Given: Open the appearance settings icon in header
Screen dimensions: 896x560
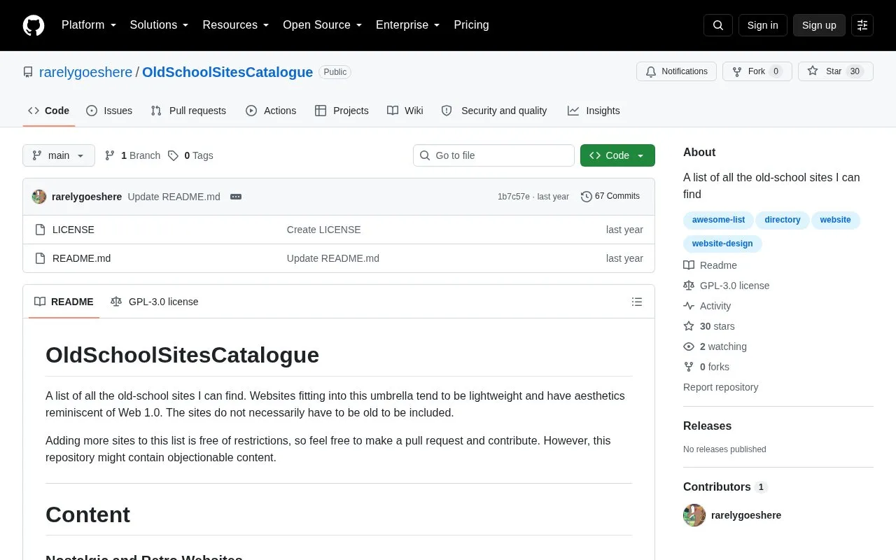Looking at the screenshot, I should coord(862,25).
